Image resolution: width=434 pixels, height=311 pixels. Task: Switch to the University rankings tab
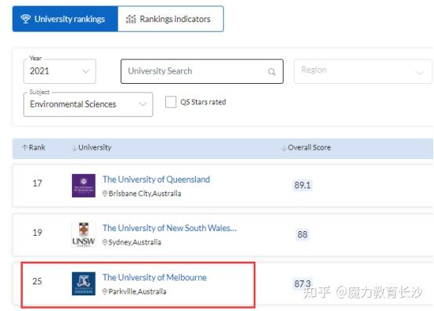[65, 19]
